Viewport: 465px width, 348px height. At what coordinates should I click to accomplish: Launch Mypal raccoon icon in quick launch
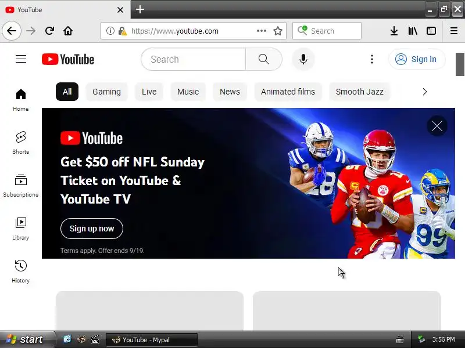coord(81,339)
